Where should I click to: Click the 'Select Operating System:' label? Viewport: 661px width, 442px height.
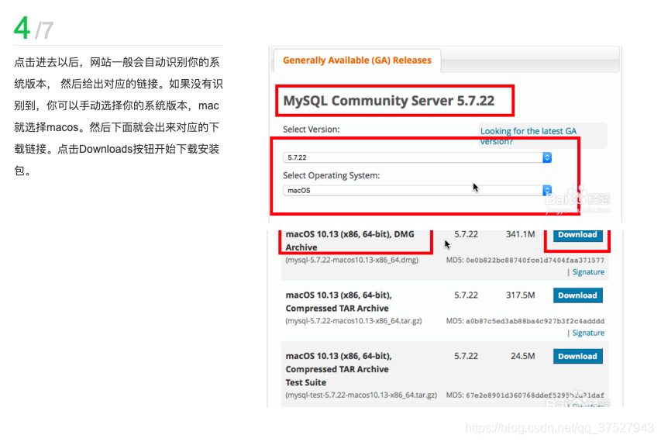[332, 175]
